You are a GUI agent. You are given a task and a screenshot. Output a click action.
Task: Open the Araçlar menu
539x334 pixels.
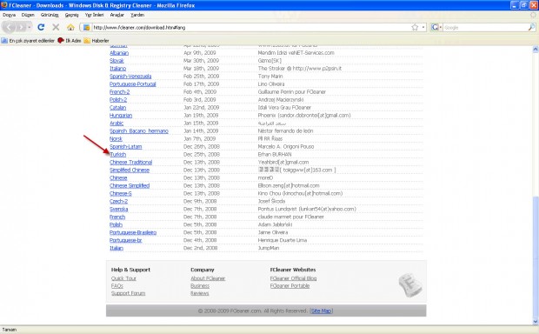(116, 15)
